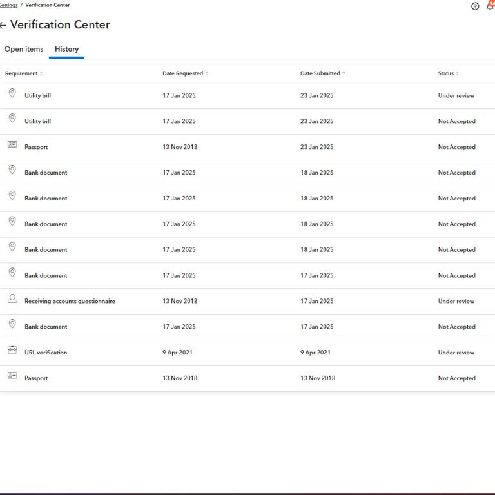Open the notifications bell icon

(x=491, y=6)
